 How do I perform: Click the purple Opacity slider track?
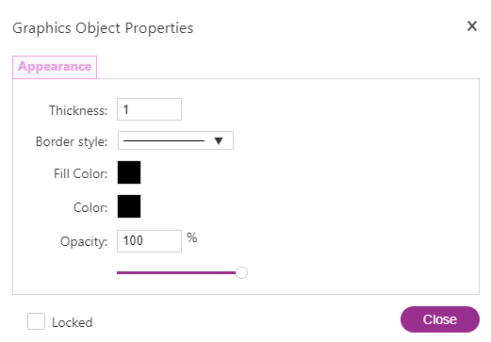(176, 272)
